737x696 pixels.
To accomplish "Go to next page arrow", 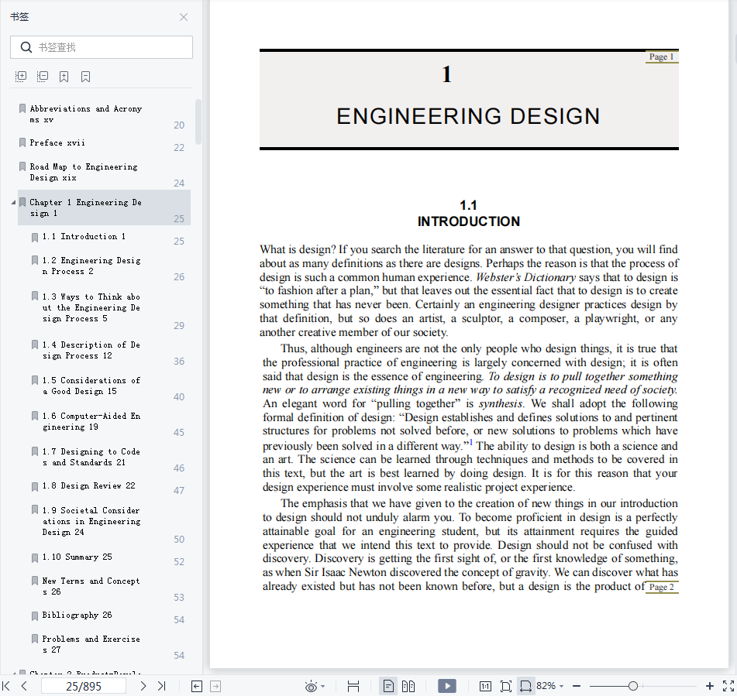I will click(x=143, y=686).
